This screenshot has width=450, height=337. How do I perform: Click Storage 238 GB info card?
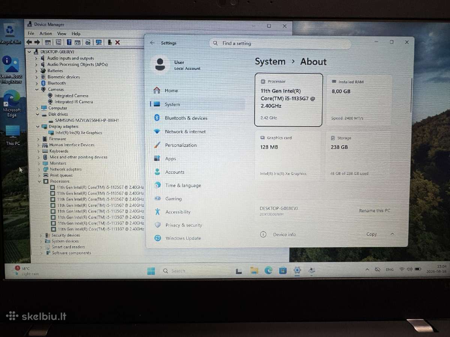[358, 155]
